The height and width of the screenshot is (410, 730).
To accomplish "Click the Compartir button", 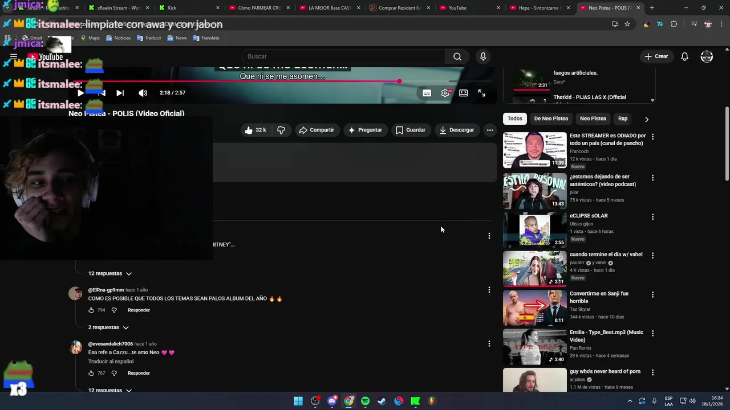I will [x=317, y=130].
